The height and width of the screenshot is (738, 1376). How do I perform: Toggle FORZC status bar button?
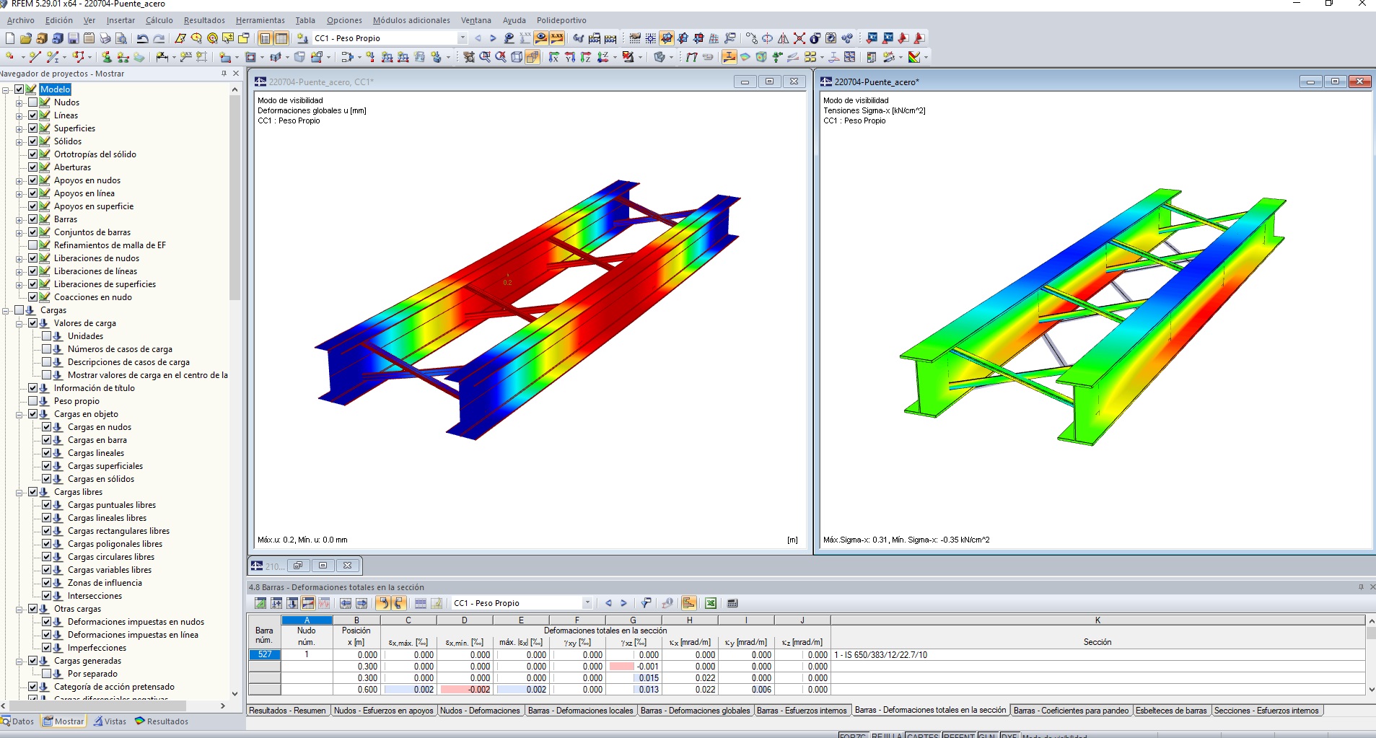tap(853, 735)
